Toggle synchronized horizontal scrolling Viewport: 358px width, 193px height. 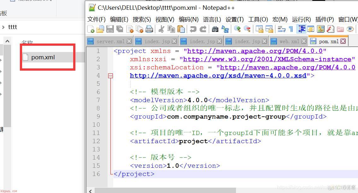[269, 29]
